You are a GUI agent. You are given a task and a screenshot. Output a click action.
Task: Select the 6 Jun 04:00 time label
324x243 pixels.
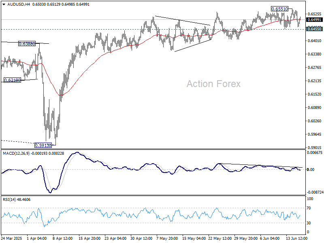(x=270, y=239)
